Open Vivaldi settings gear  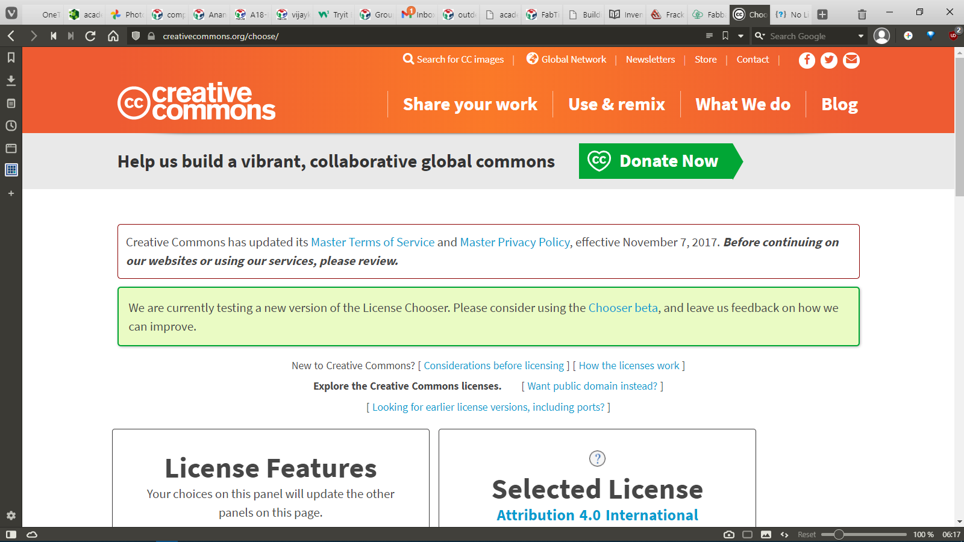11,516
